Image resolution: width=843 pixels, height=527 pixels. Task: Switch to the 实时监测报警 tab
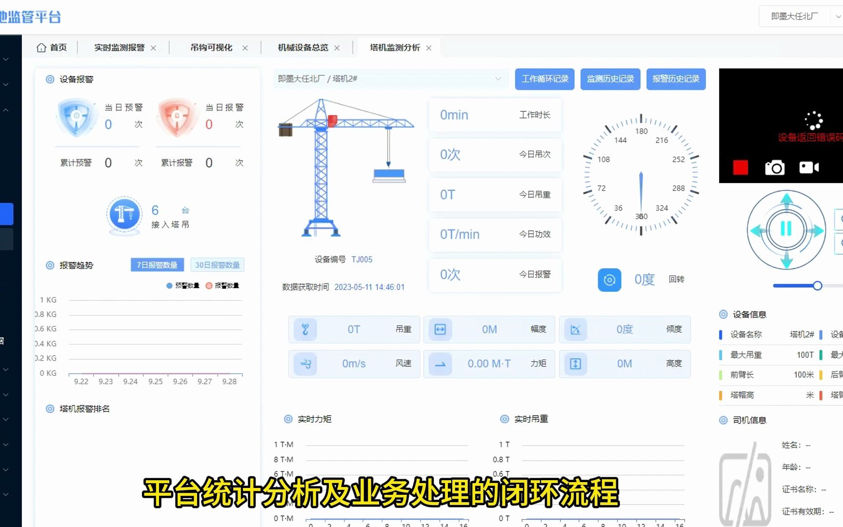120,47
